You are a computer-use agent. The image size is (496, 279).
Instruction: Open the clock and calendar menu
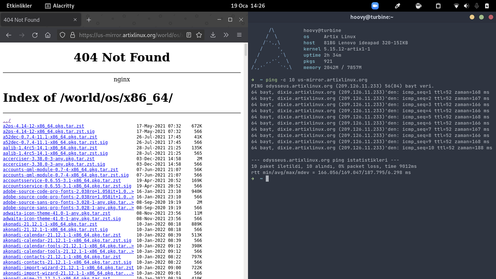tap(248, 6)
